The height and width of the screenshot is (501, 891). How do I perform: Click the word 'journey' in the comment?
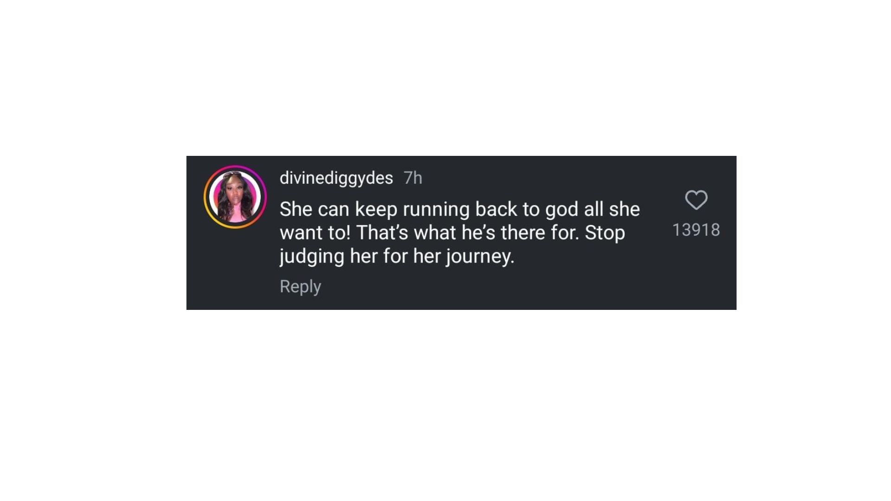pos(478,257)
